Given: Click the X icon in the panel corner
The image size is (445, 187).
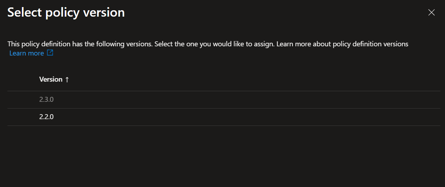Looking at the screenshot, I should (x=431, y=12).
